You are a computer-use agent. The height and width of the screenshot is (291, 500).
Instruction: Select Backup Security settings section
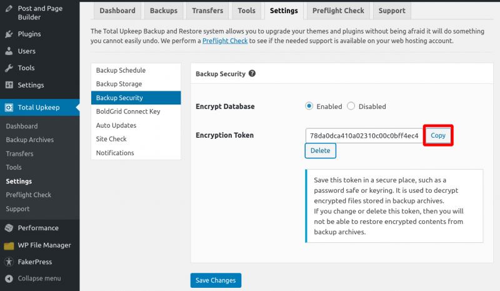136,98
